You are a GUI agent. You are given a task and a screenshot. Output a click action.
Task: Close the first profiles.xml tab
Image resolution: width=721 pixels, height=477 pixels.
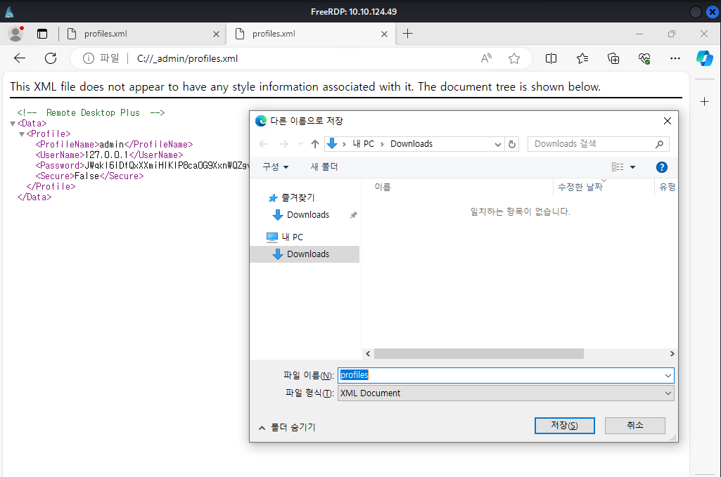(x=216, y=34)
